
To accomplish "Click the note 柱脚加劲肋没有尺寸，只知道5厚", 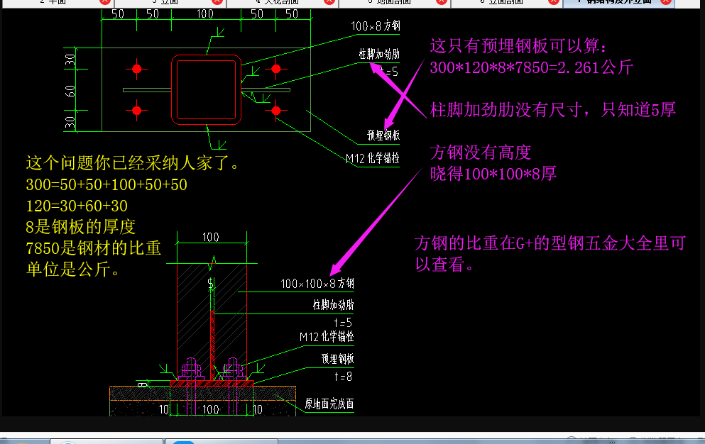I will (553, 110).
